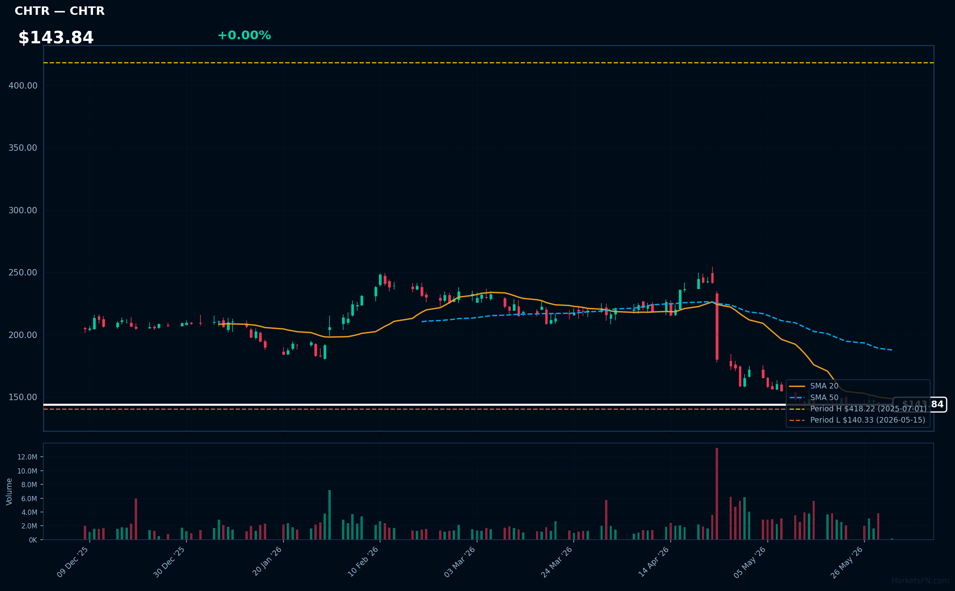The width and height of the screenshot is (955, 591).
Task: Click the 12.0M volume axis label
Action: tap(27, 457)
